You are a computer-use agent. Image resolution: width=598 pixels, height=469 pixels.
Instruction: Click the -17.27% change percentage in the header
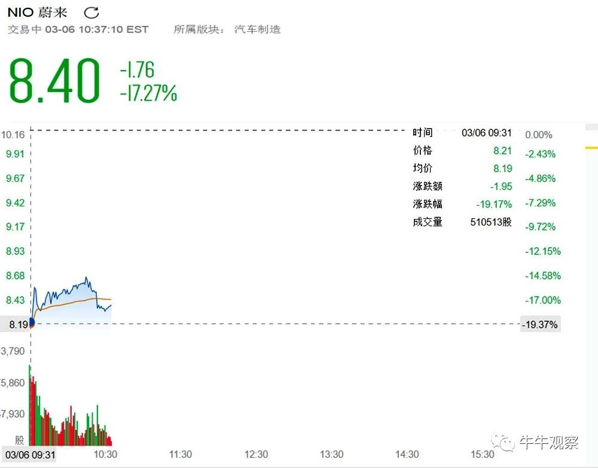click(148, 93)
